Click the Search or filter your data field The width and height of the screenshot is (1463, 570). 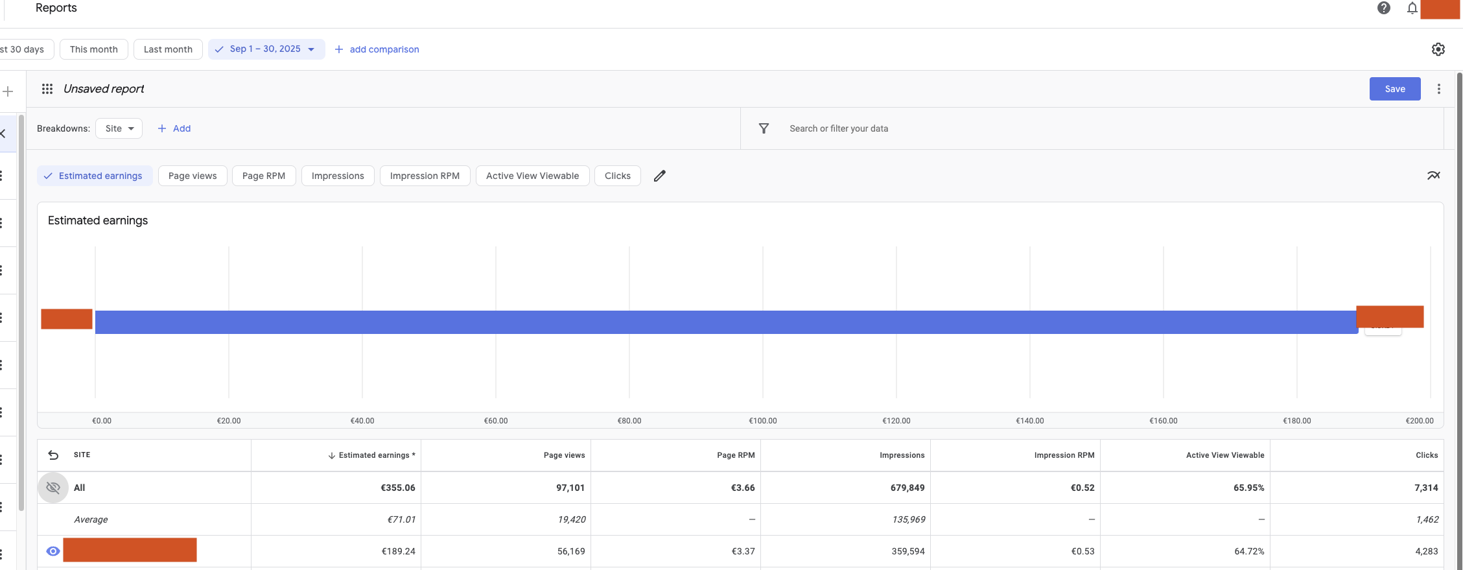click(838, 128)
